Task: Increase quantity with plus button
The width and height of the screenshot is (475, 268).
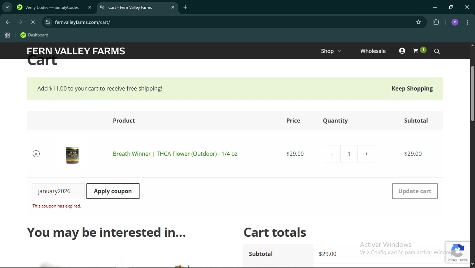Action: 366,154
